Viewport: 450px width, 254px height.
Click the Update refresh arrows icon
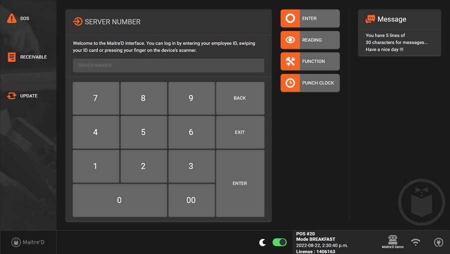[11, 96]
